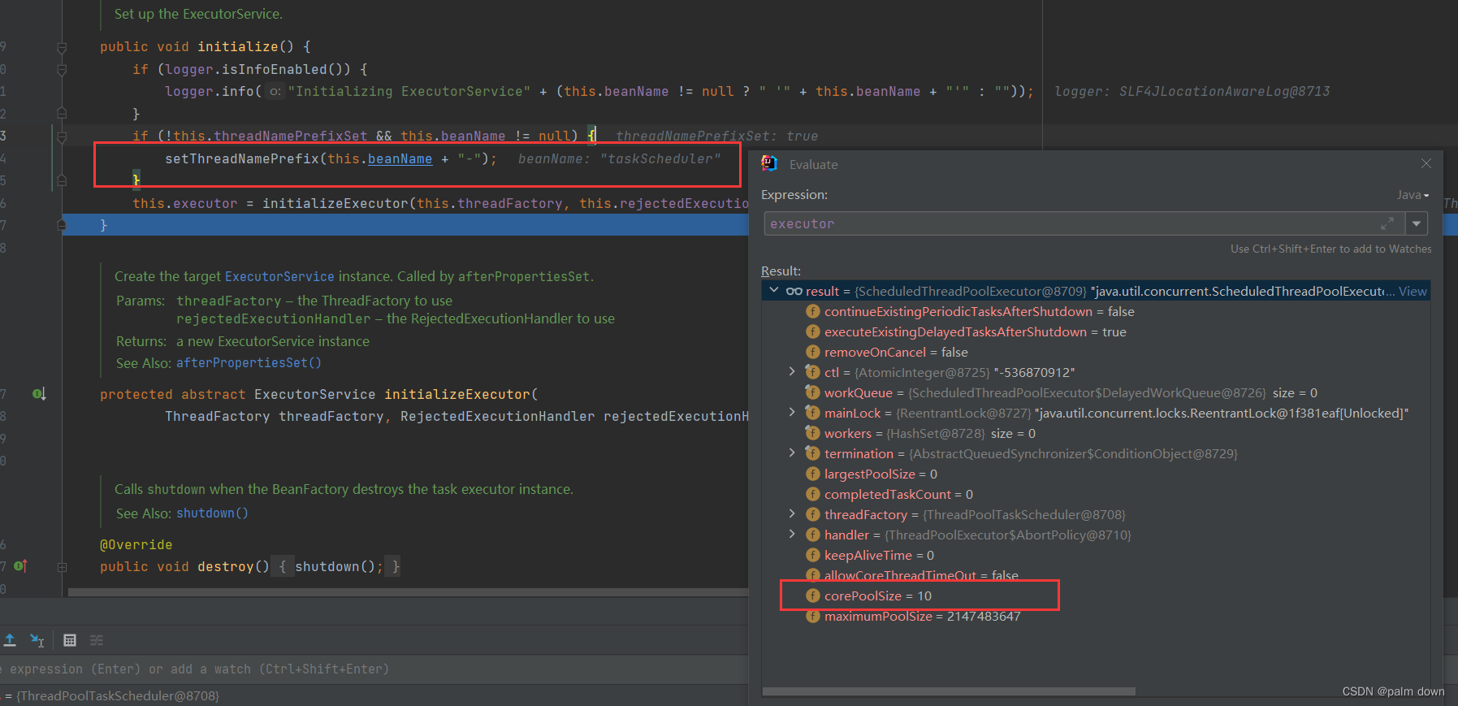Image resolution: width=1458 pixels, height=706 pixels.
Task: Collapse the threadNamePrefixSet if-block fold marker
Action: pos(62,137)
